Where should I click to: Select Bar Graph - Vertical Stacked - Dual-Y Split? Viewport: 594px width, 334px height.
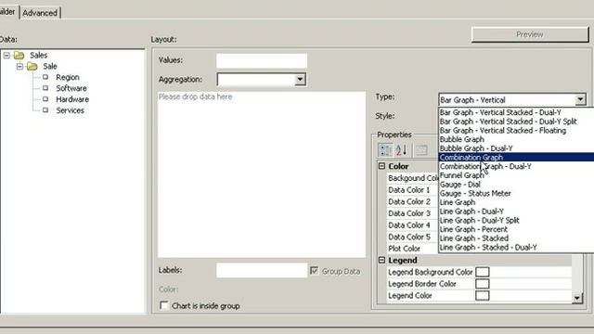click(x=516, y=122)
